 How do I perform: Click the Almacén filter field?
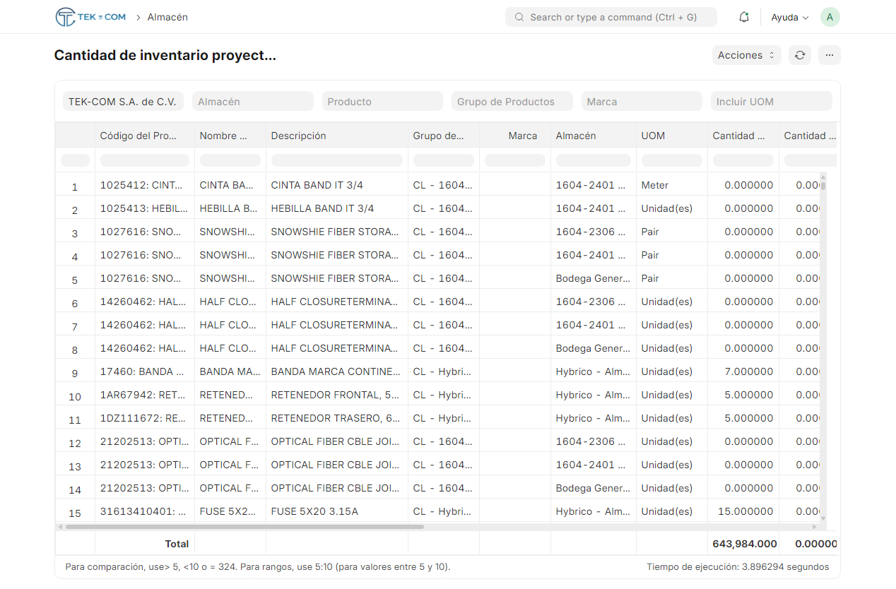coord(252,102)
